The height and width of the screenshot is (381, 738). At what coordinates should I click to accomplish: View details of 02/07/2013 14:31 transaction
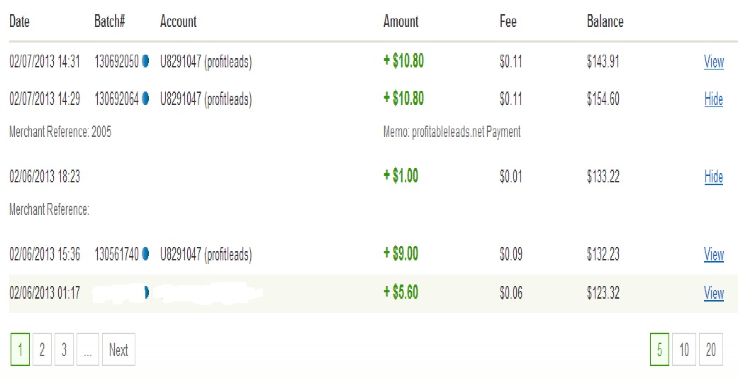click(x=713, y=62)
